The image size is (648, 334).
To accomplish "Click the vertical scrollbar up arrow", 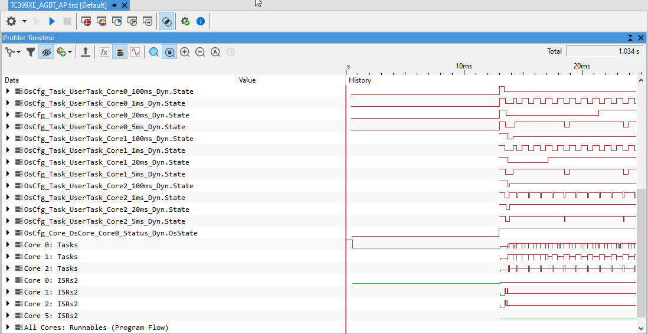I will (x=642, y=80).
